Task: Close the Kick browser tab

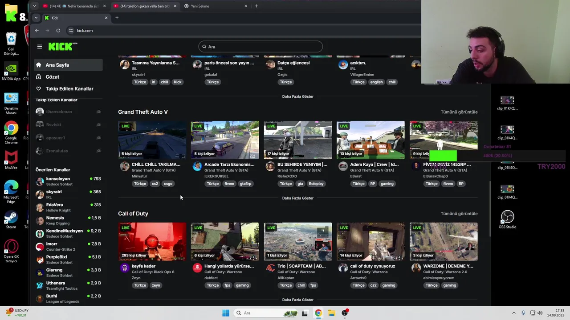Action: pos(106,18)
